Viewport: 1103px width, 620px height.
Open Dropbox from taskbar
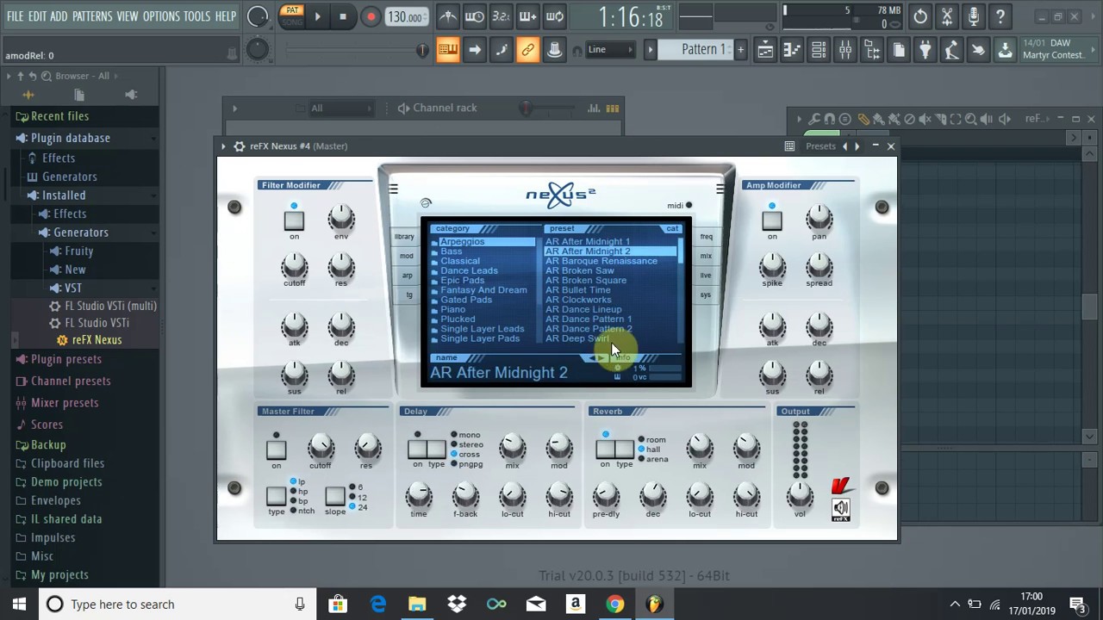[457, 604]
